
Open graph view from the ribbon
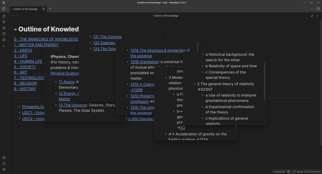(4, 22)
